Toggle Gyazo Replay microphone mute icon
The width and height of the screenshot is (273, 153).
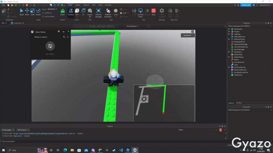coord(68,37)
